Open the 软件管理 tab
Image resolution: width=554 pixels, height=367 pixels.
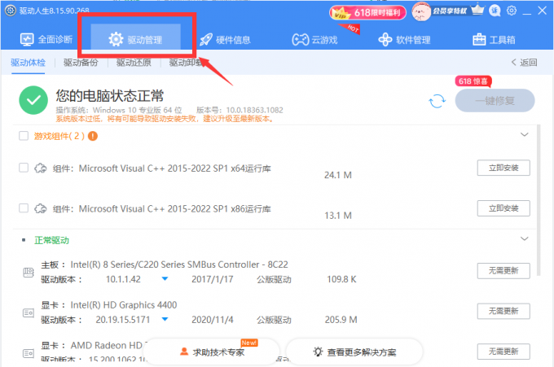pyautogui.click(x=404, y=40)
